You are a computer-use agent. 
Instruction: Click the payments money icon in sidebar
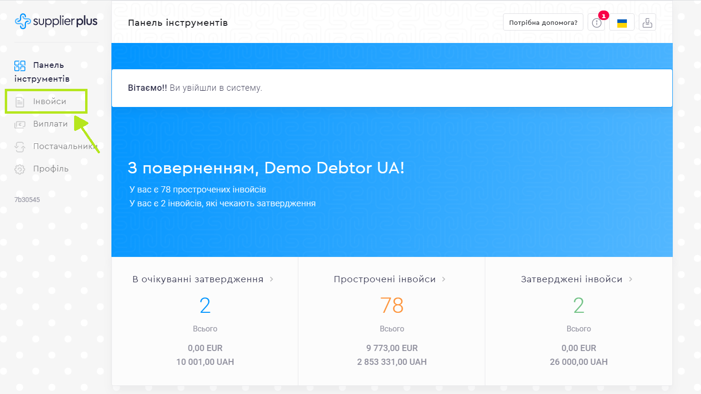click(x=20, y=124)
